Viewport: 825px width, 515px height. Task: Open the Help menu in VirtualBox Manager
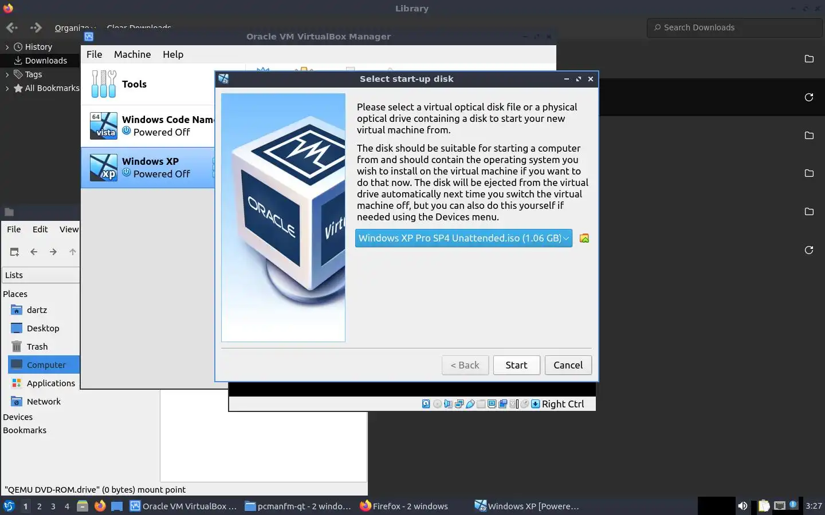tap(173, 54)
